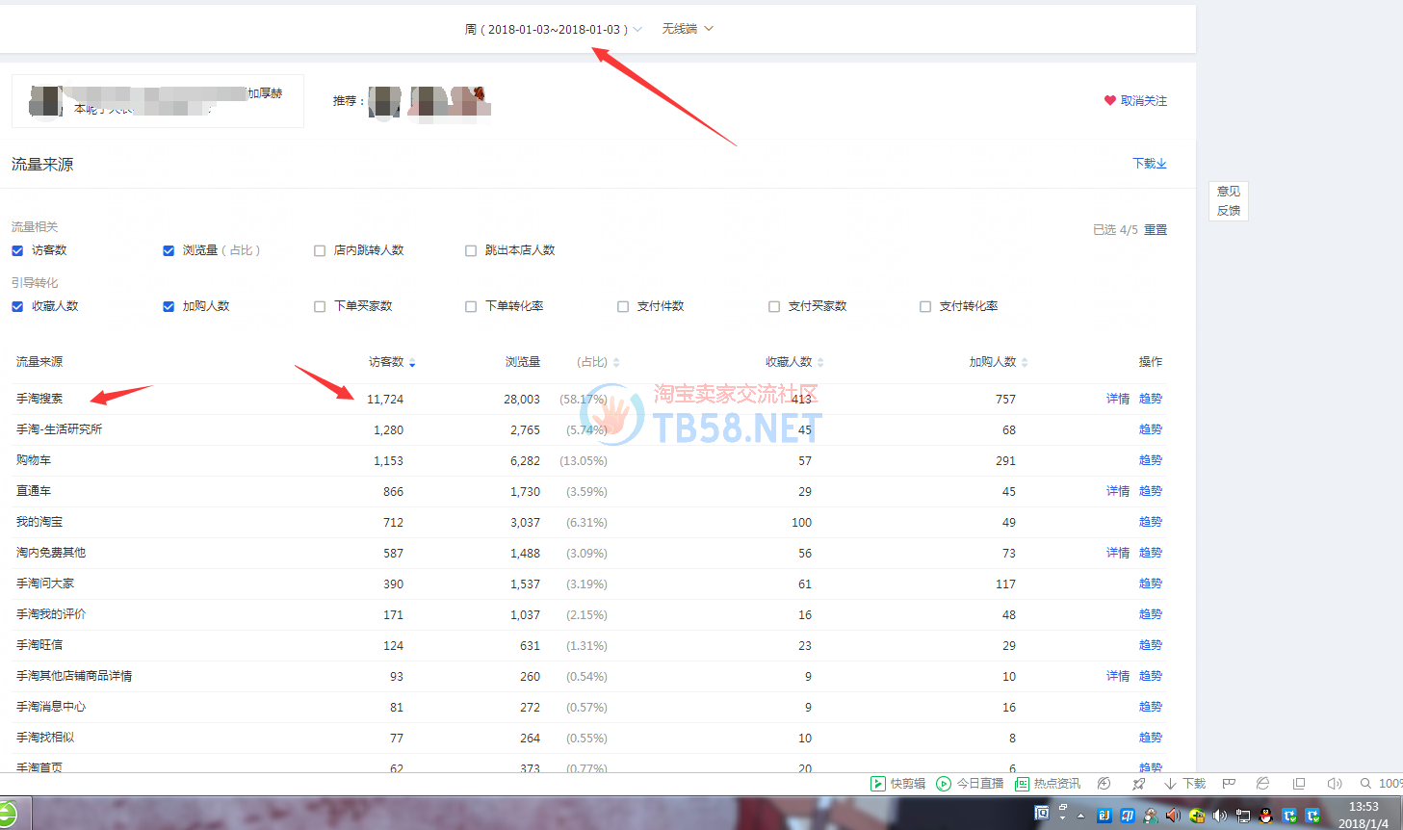This screenshot has width=1403, height=830.
Task: Click the 下载 link beside 流量来源
Action: coord(1149,164)
